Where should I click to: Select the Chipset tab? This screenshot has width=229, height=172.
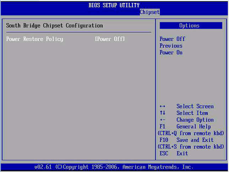[149, 12]
